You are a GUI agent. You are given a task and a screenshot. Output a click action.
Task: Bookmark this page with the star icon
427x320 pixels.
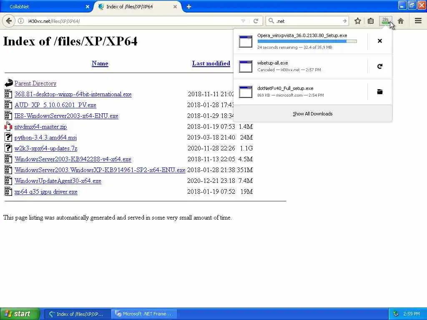click(x=357, y=21)
